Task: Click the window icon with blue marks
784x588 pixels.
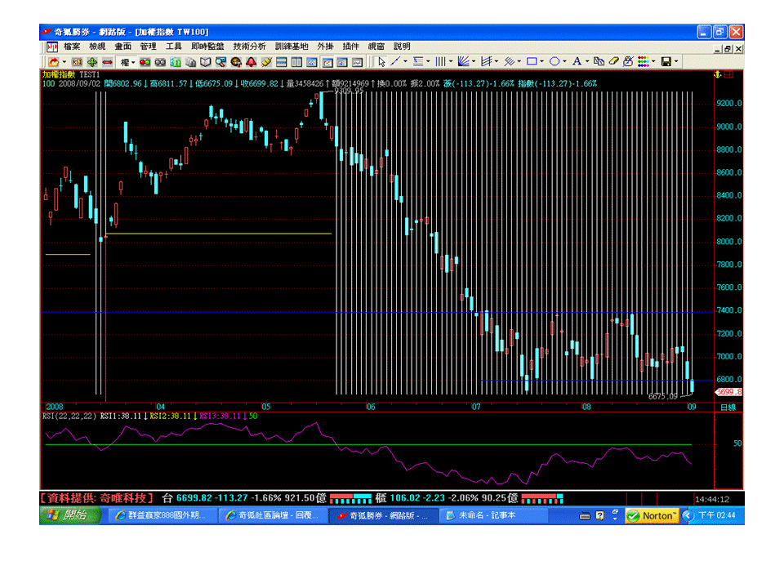Action: pyautogui.click(x=342, y=62)
